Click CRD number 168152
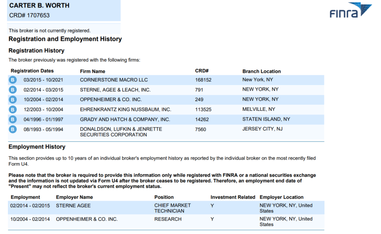 [203, 80]
